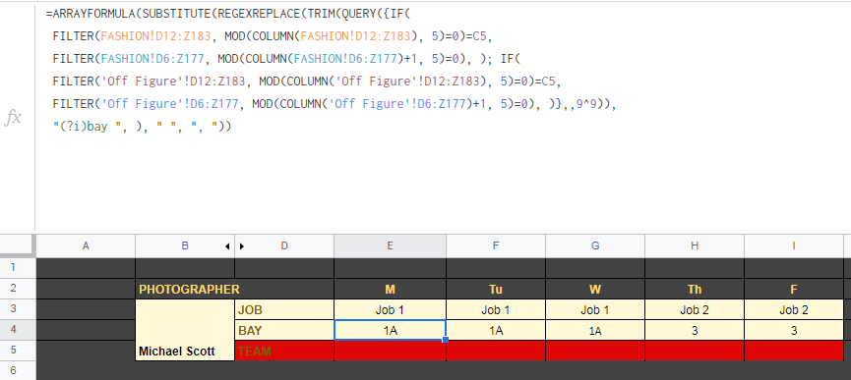
Task: Click the W day header cell
Action: click(595, 289)
